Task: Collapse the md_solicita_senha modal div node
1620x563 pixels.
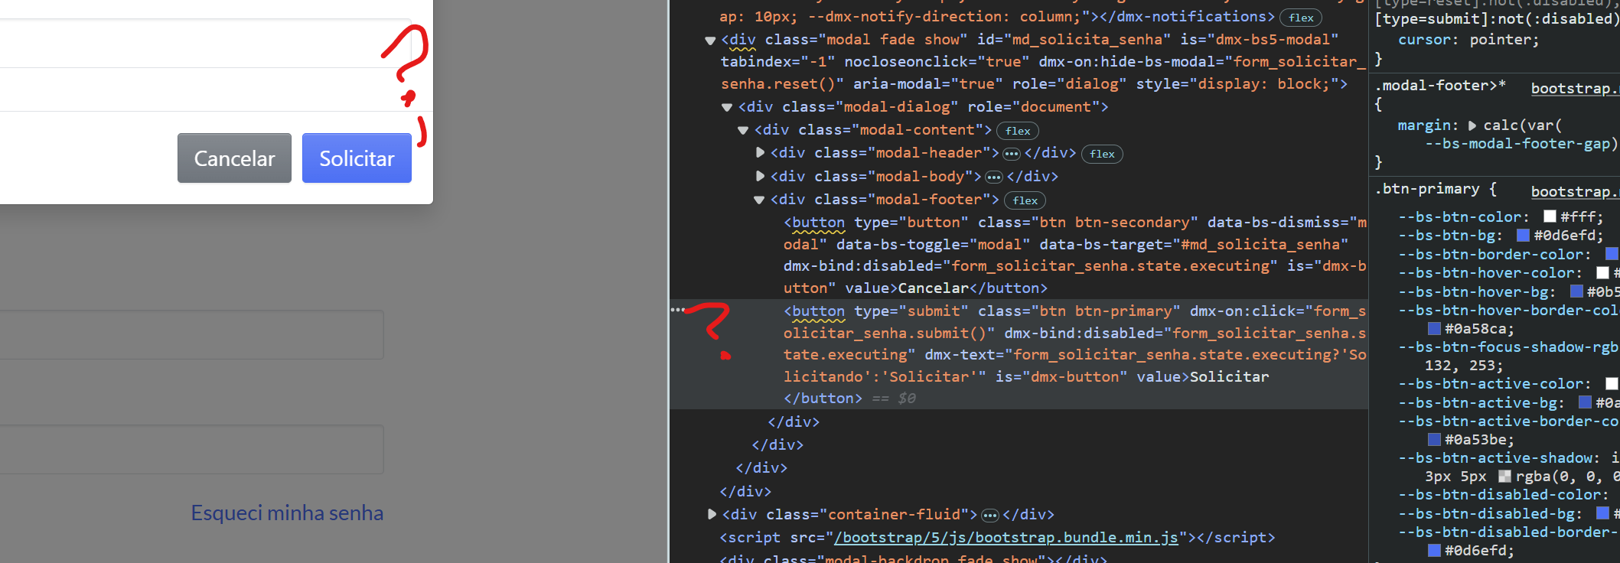Action: (x=710, y=41)
